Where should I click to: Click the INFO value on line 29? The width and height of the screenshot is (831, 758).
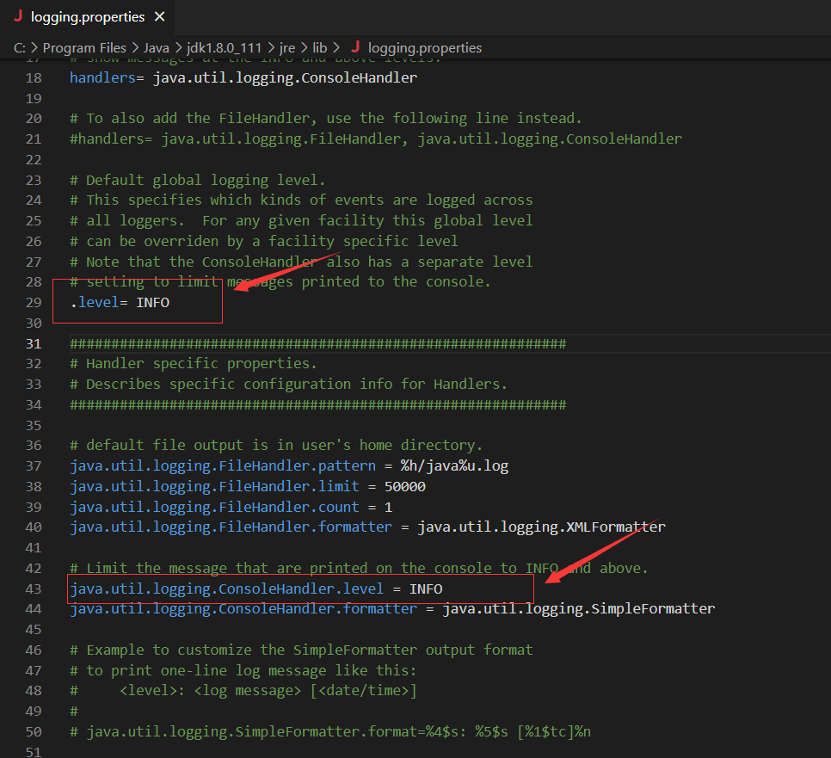pyautogui.click(x=152, y=303)
